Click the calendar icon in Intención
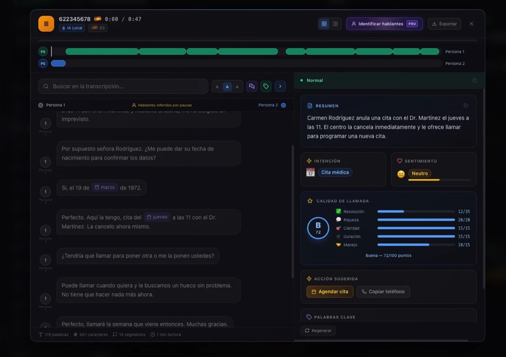506x357 pixels. point(310,173)
